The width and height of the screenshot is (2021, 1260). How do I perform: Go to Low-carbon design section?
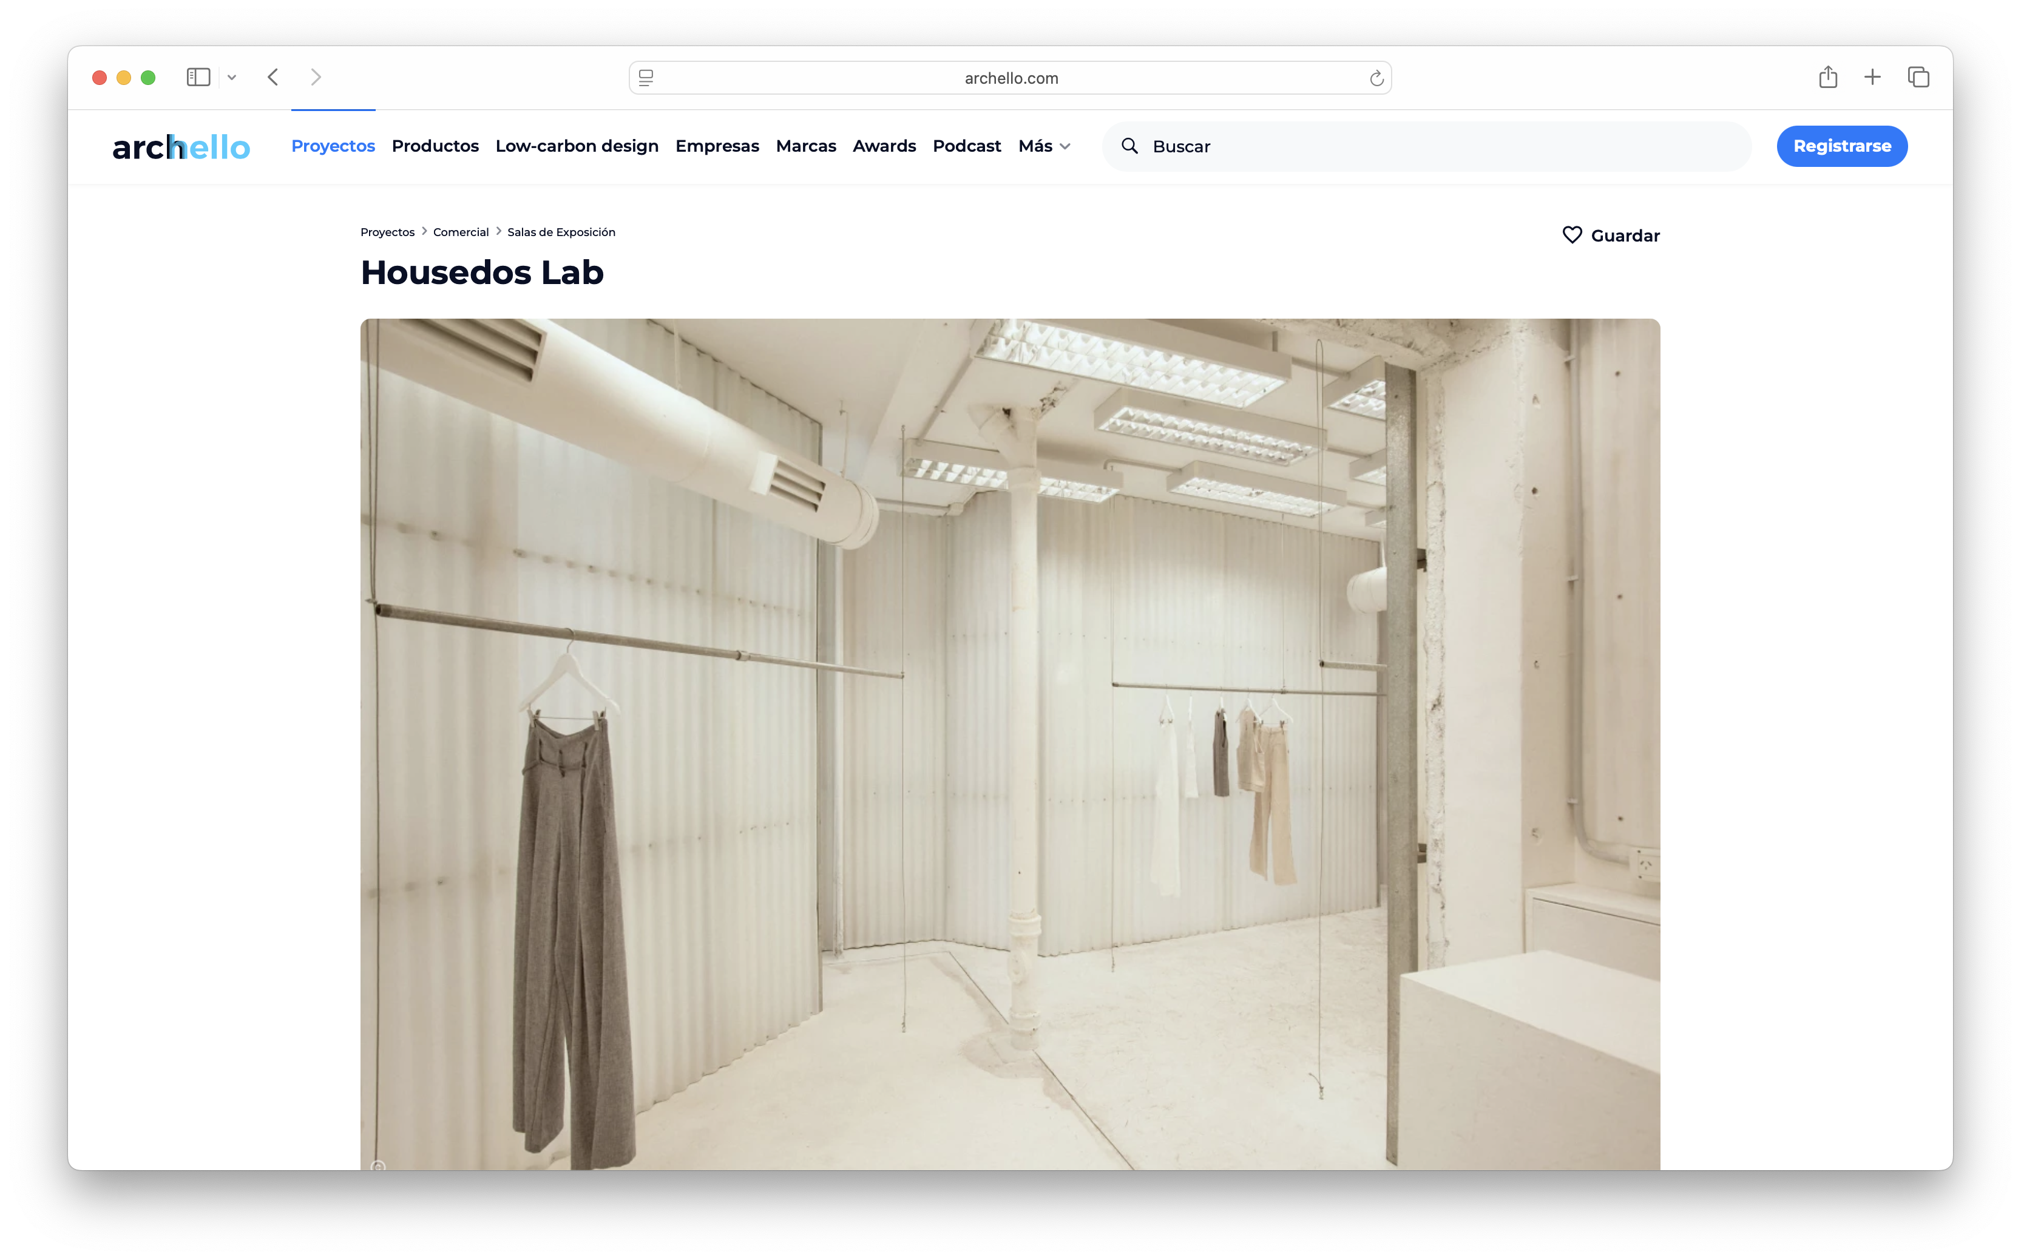coord(577,146)
